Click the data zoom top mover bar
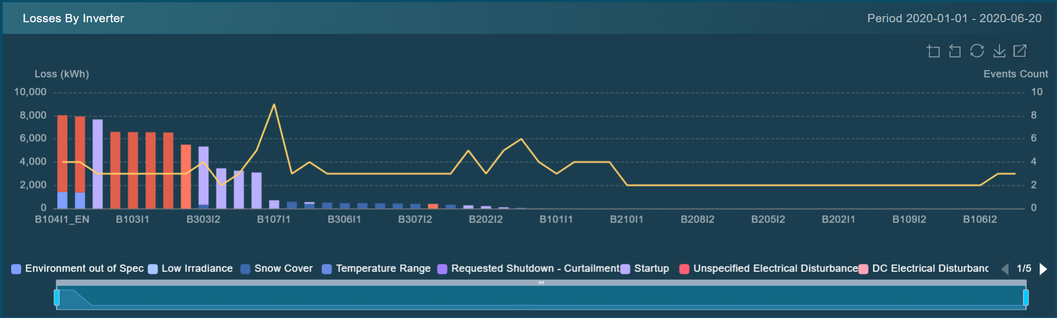The height and width of the screenshot is (318, 1057). 541,282
